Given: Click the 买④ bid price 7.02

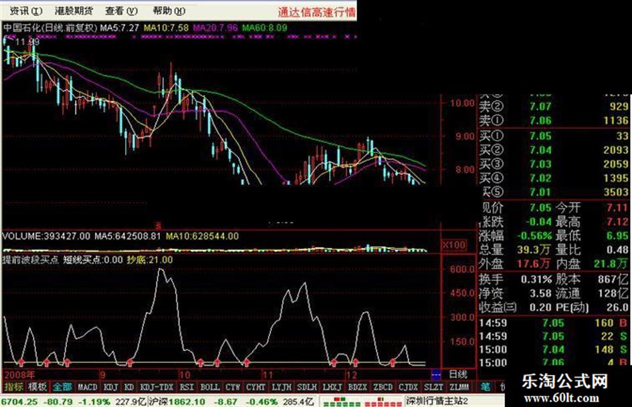Looking at the screenshot, I should click(540, 178).
